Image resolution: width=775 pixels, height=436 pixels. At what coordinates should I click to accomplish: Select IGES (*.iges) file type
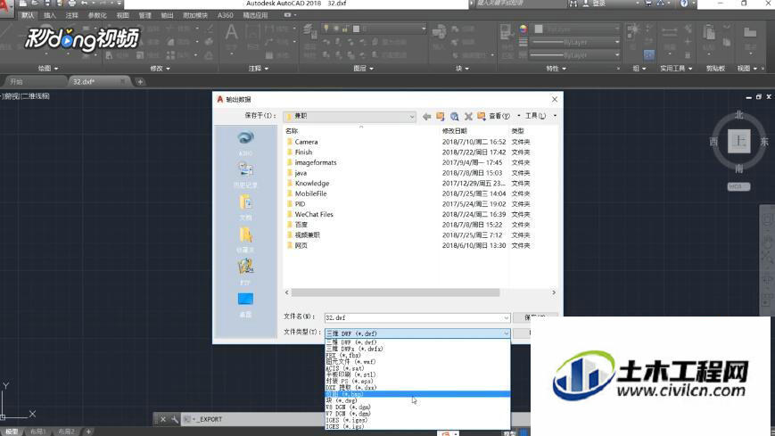[417, 420]
